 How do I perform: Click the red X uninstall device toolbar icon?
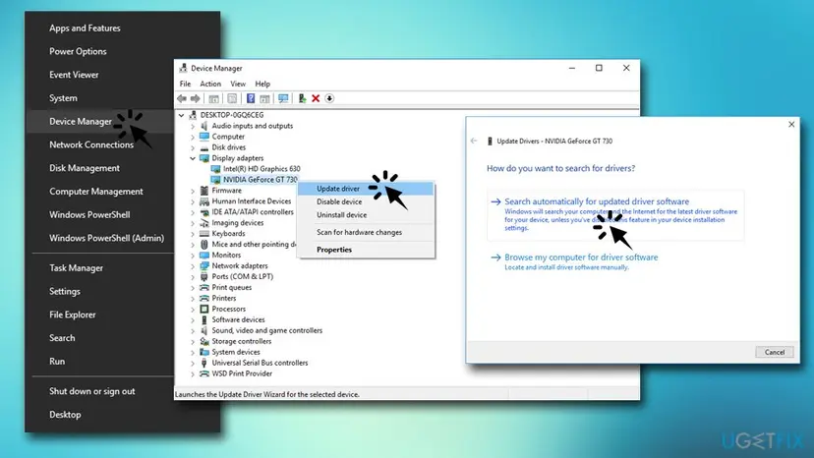[x=316, y=98]
